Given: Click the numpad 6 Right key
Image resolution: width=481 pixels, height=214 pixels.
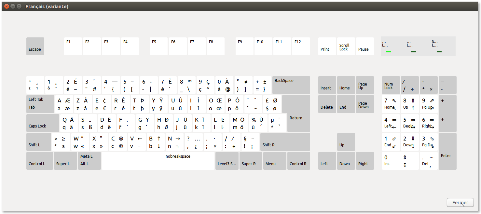Looking at the screenshot, I should (429, 123).
